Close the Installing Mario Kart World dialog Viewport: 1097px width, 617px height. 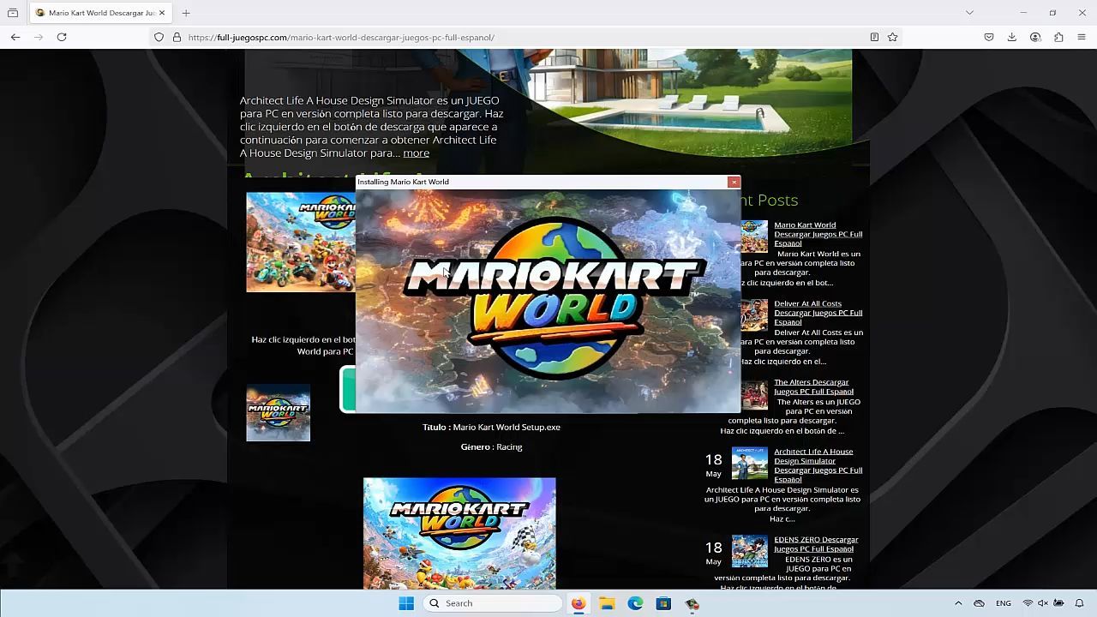pyautogui.click(x=734, y=182)
